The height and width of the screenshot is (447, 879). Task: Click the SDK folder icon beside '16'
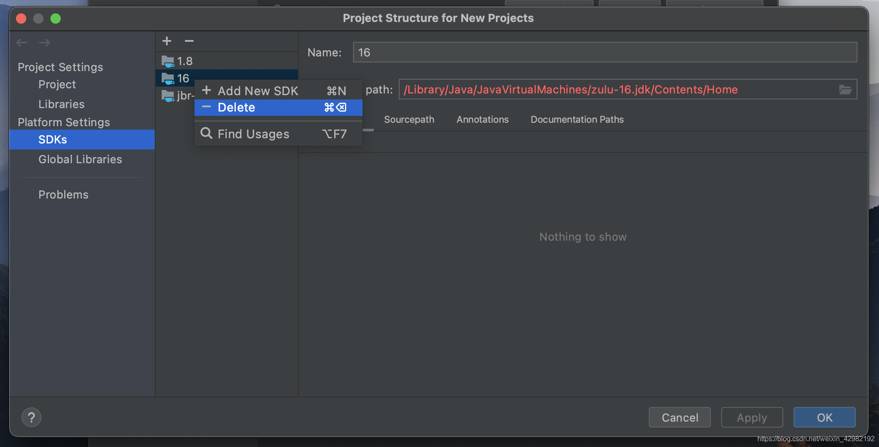pyautogui.click(x=168, y=78)
